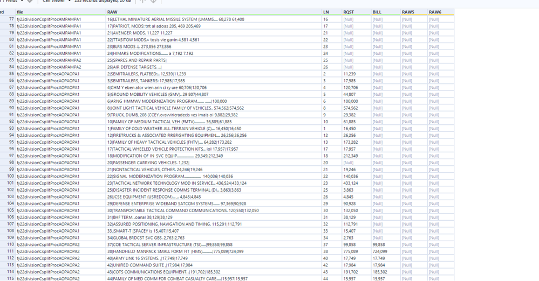Select the 'BILL' column header
The height and width of the screenshot is (281, 539).
(385, 12)
